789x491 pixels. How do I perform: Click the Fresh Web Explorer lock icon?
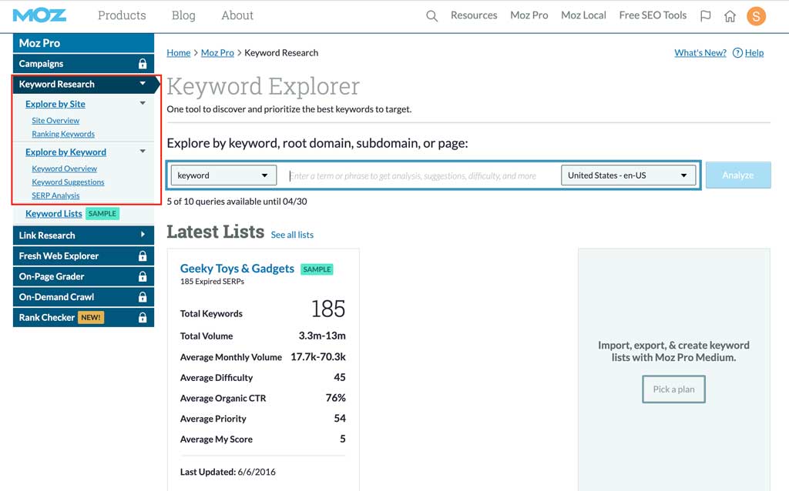[143, 256]
